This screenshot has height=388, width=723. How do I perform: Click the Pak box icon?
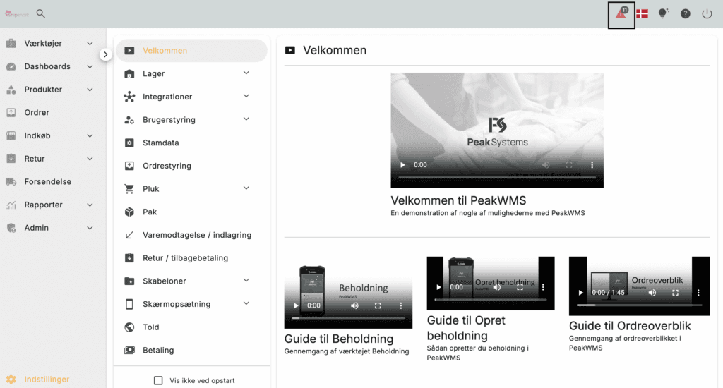click(x=129, y=212)
